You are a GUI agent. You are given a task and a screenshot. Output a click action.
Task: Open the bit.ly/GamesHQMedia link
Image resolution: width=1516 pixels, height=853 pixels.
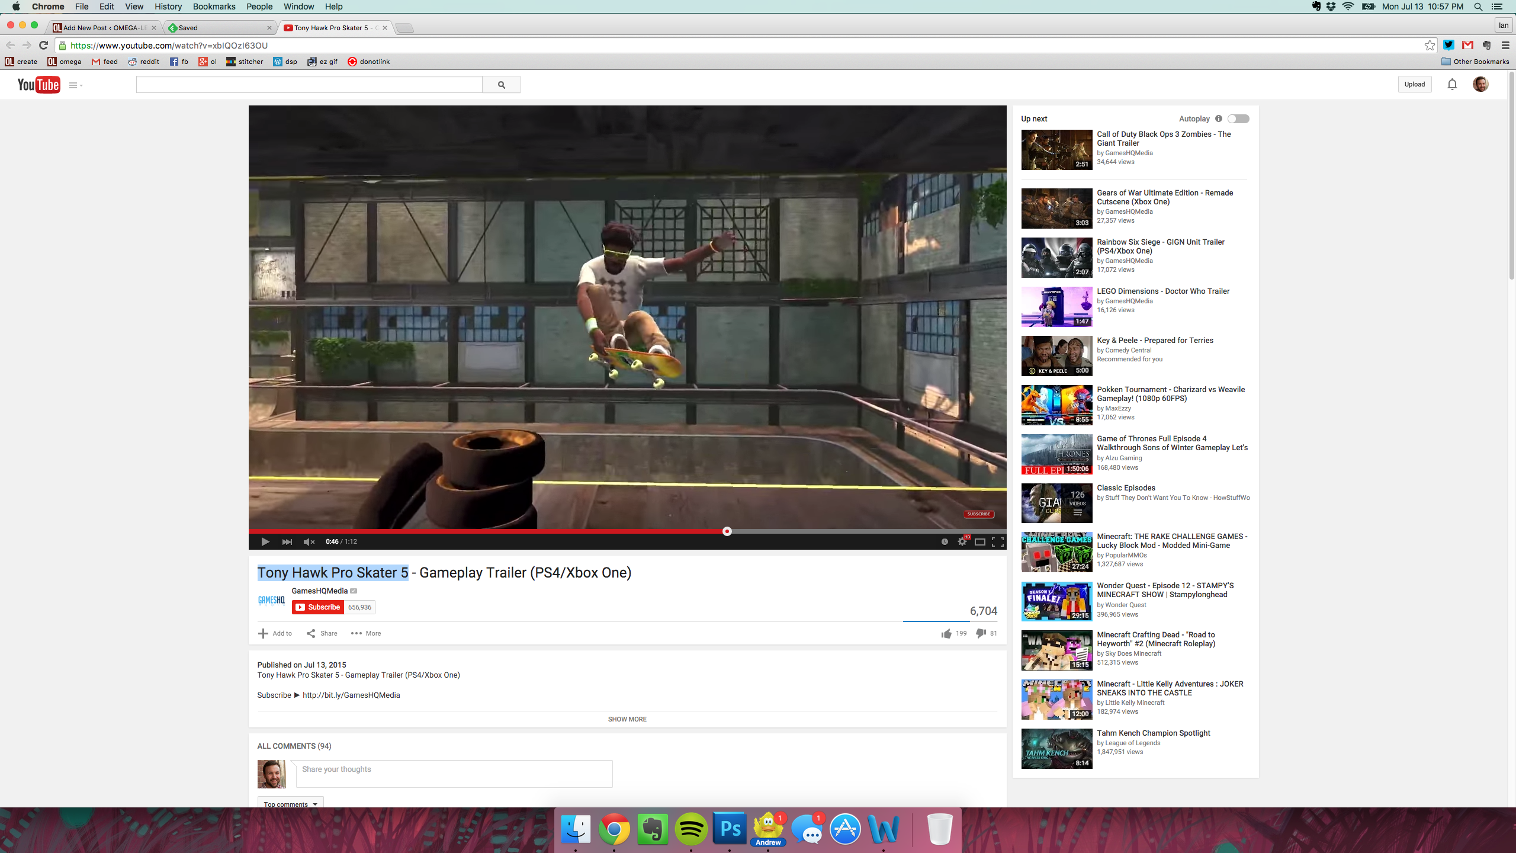351,695
